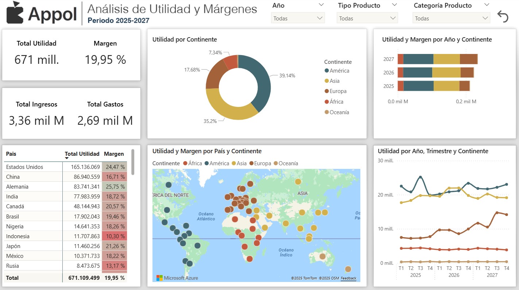Open the Tipo Producto filter dropdown
The image size is (519, 290).
(367, 18)
